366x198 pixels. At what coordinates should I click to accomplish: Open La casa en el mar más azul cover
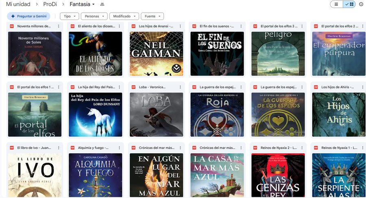point(217,175)
